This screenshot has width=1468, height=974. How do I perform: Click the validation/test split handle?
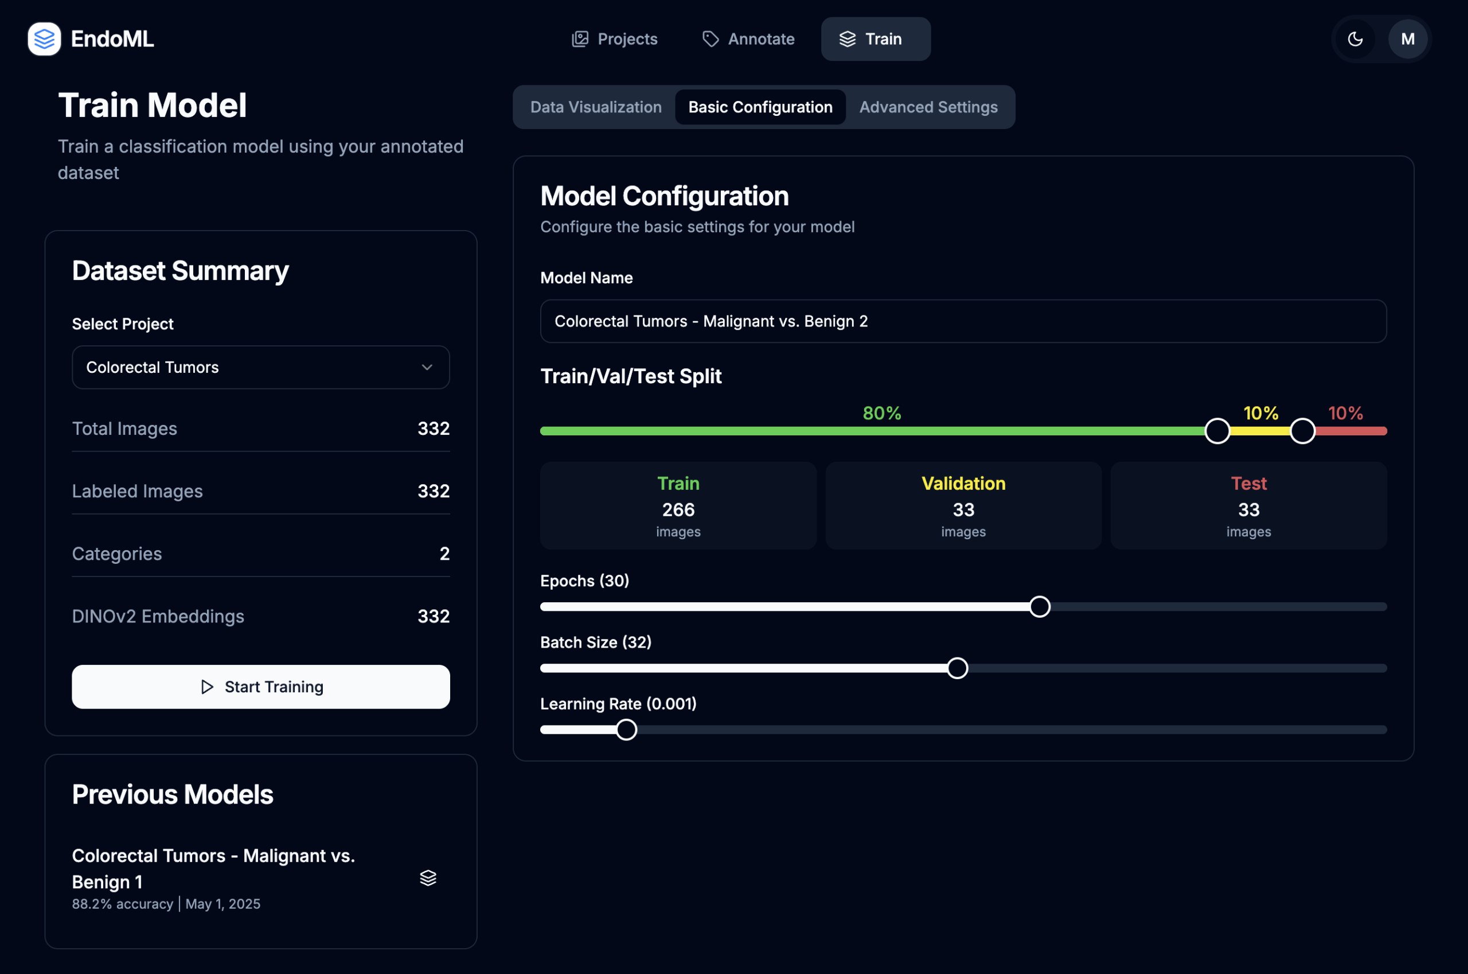(x=1302, y=431)
